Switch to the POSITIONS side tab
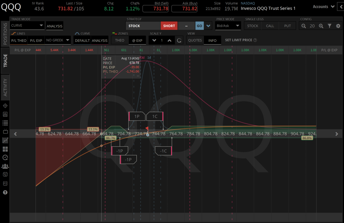344x223 pixels. 5,34
